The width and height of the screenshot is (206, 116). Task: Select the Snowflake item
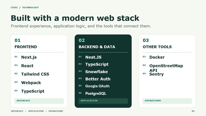point(97,72)
